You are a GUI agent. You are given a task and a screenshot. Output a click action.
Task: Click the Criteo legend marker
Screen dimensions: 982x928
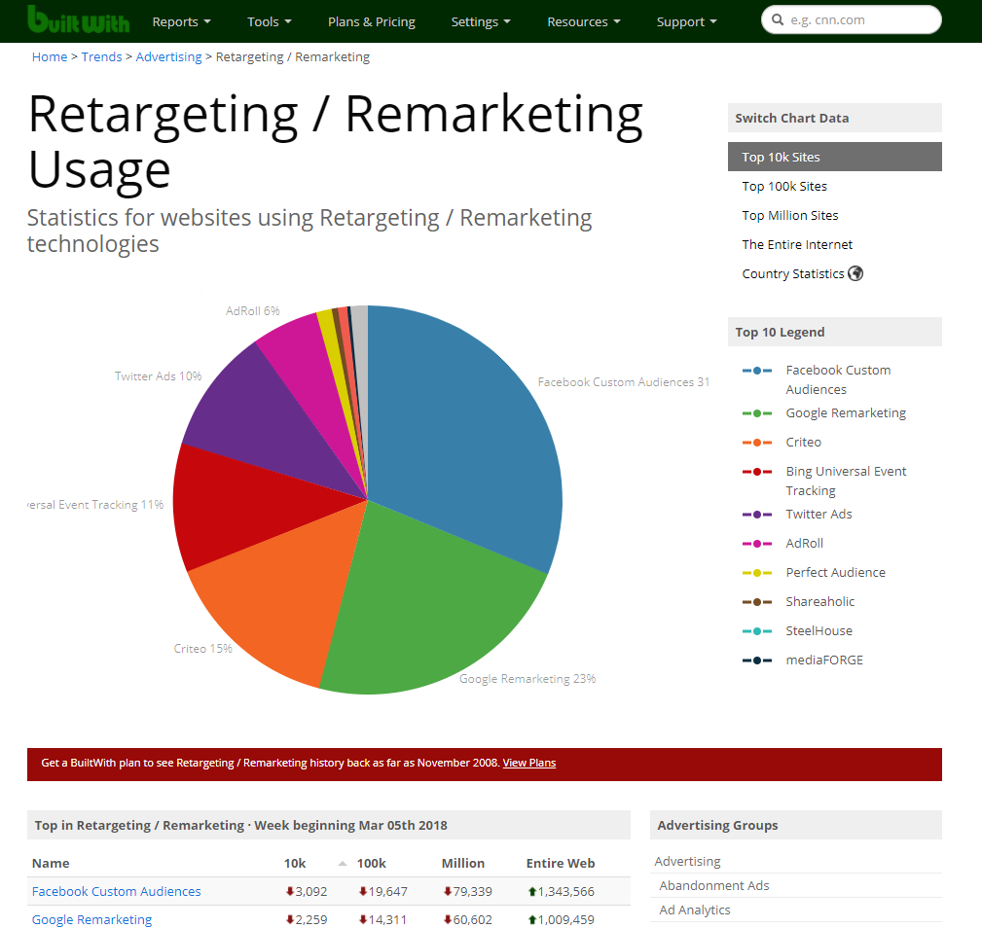[756, 443]
